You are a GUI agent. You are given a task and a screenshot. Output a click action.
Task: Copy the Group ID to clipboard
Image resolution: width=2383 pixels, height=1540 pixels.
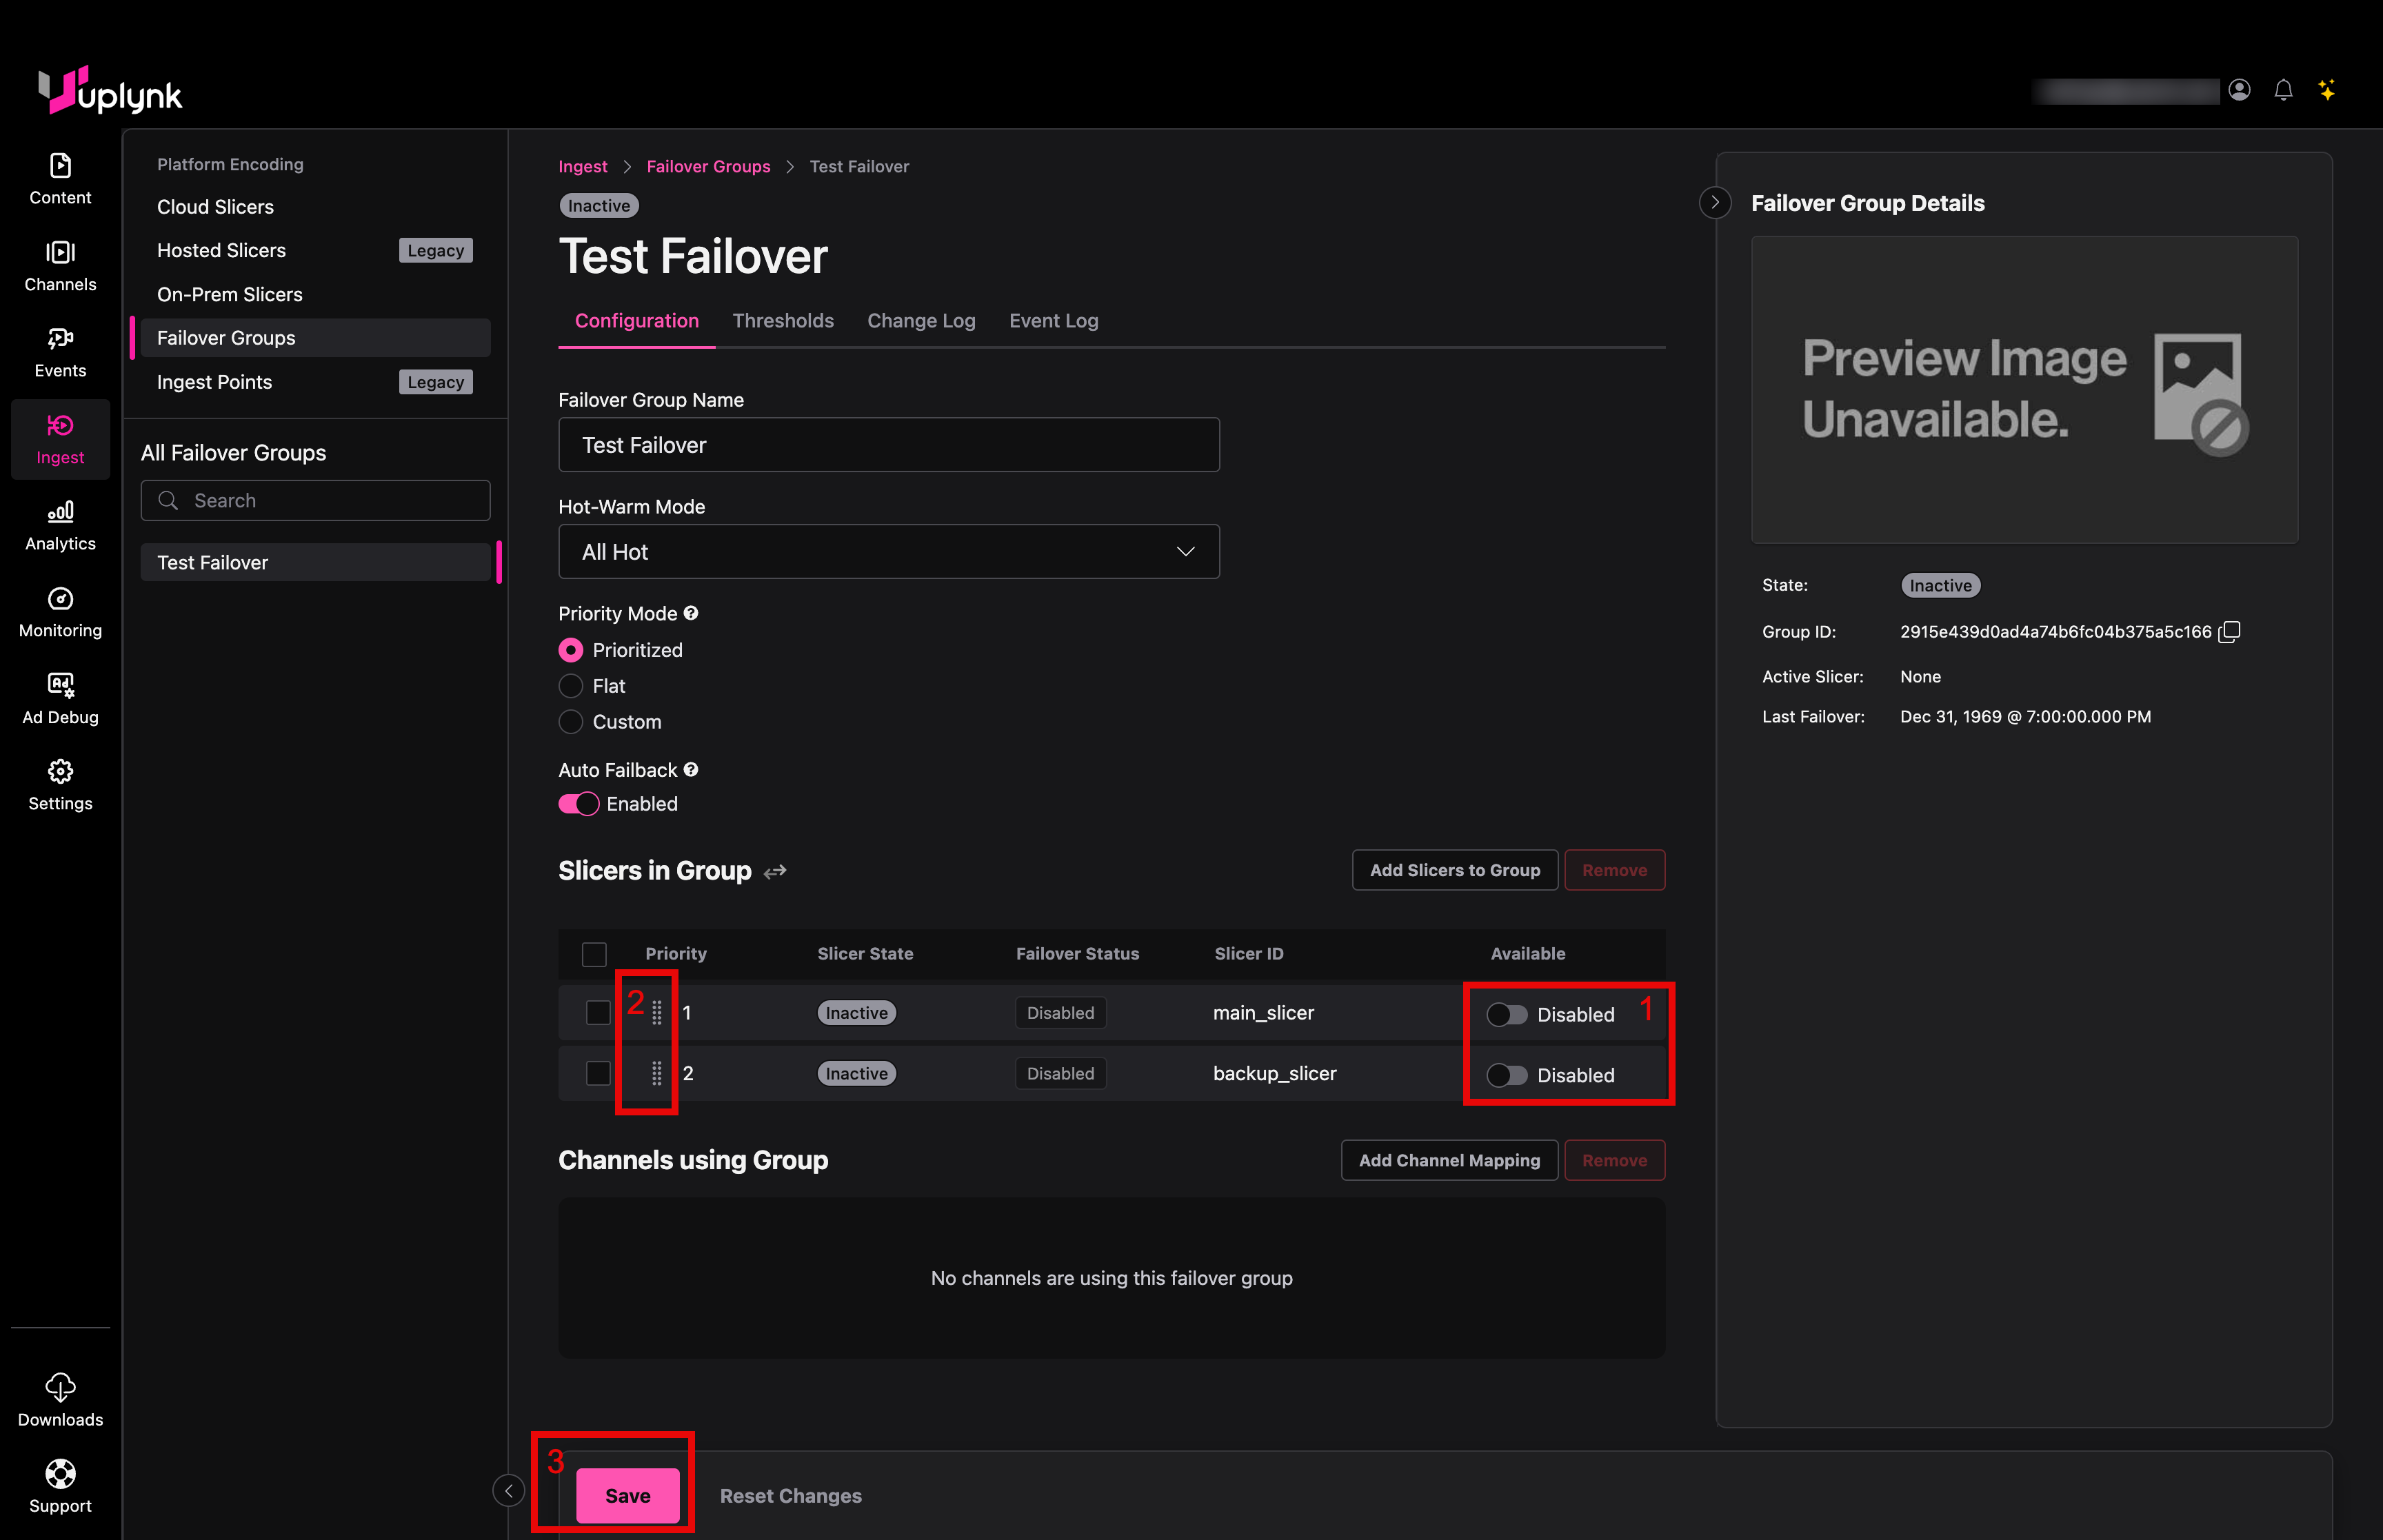[2229, 632]
